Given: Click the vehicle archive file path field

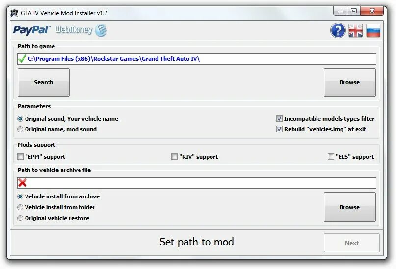Looking at the screenshot, I should tap(197, 183).
